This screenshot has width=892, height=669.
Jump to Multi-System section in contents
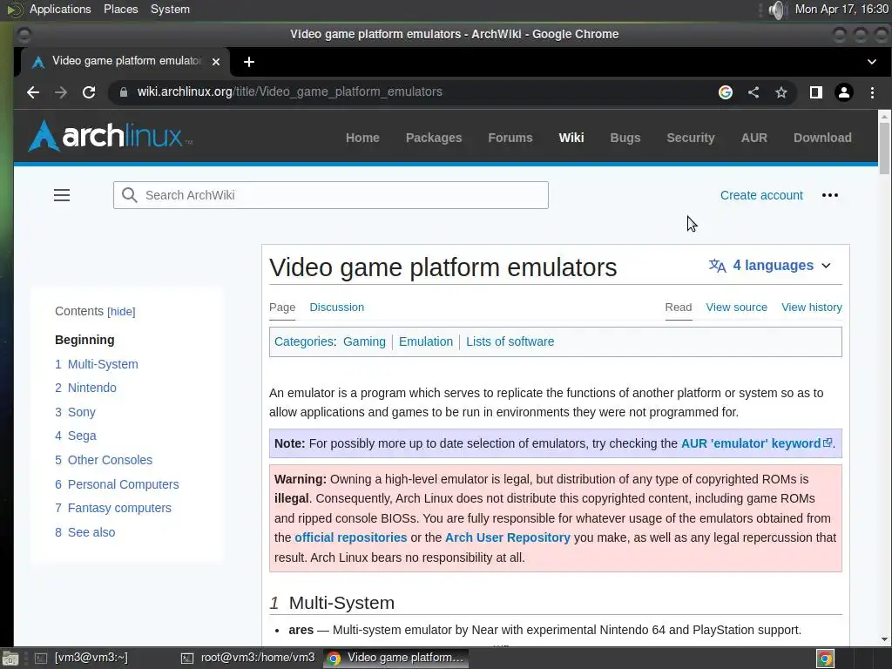pos(96,364)
